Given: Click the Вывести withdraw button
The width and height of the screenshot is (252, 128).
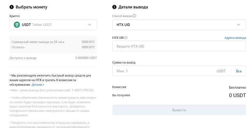Looking at the screenshot, I should (179, 110).
